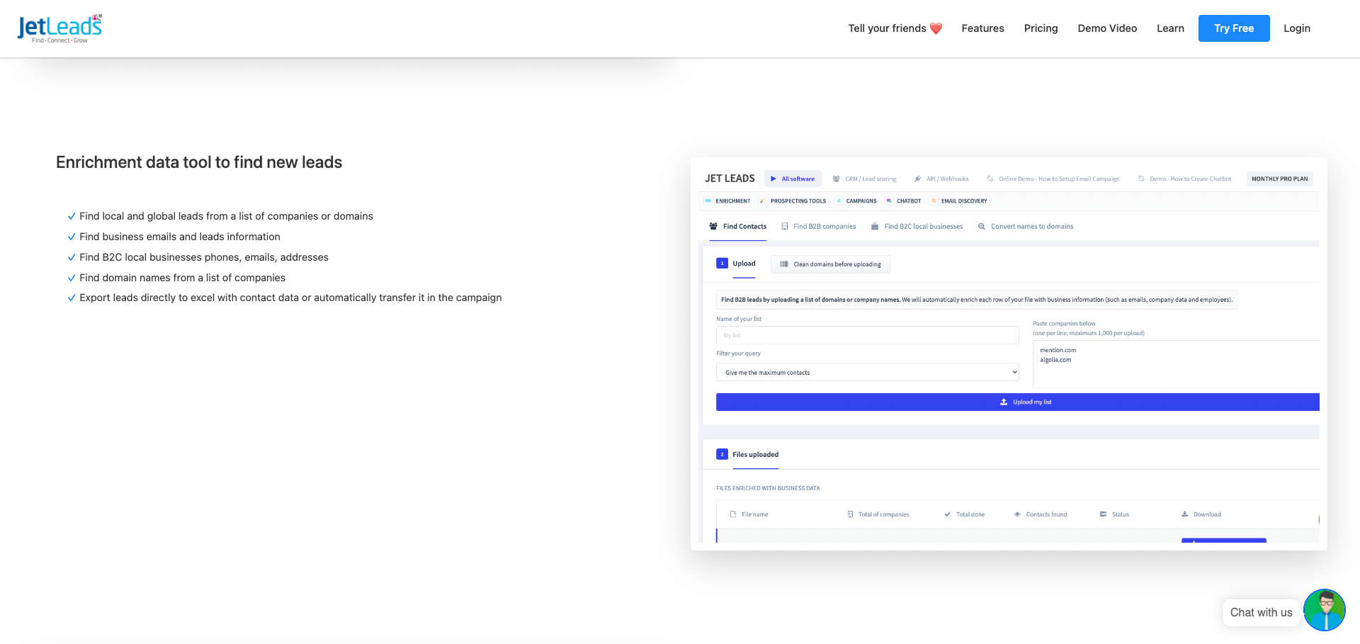The width and height of the screenshot is (1360, 644).
Task: Click the Find Contacts people icon
Action: [x=713, y=227]
